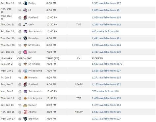Open the 3,301 available from $27 Brooklyn tickets
This screenshot has width=156, height=122.
pos(106,119)
